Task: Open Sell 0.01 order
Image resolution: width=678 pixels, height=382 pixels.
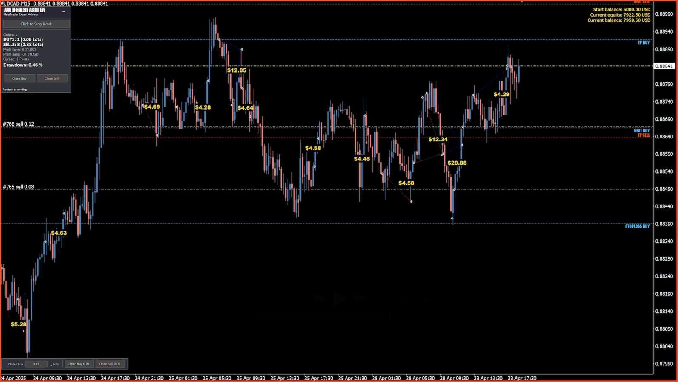Action: 110,364
